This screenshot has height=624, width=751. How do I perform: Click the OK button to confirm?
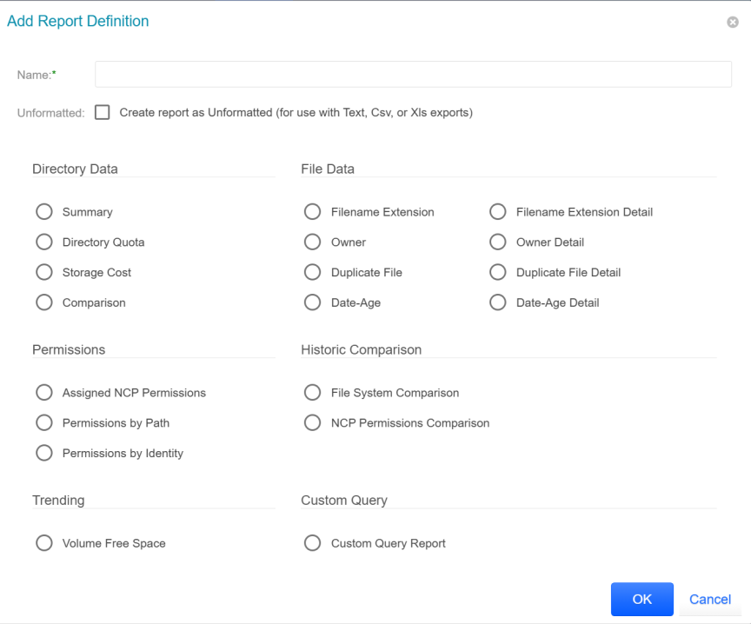point(641,599)
